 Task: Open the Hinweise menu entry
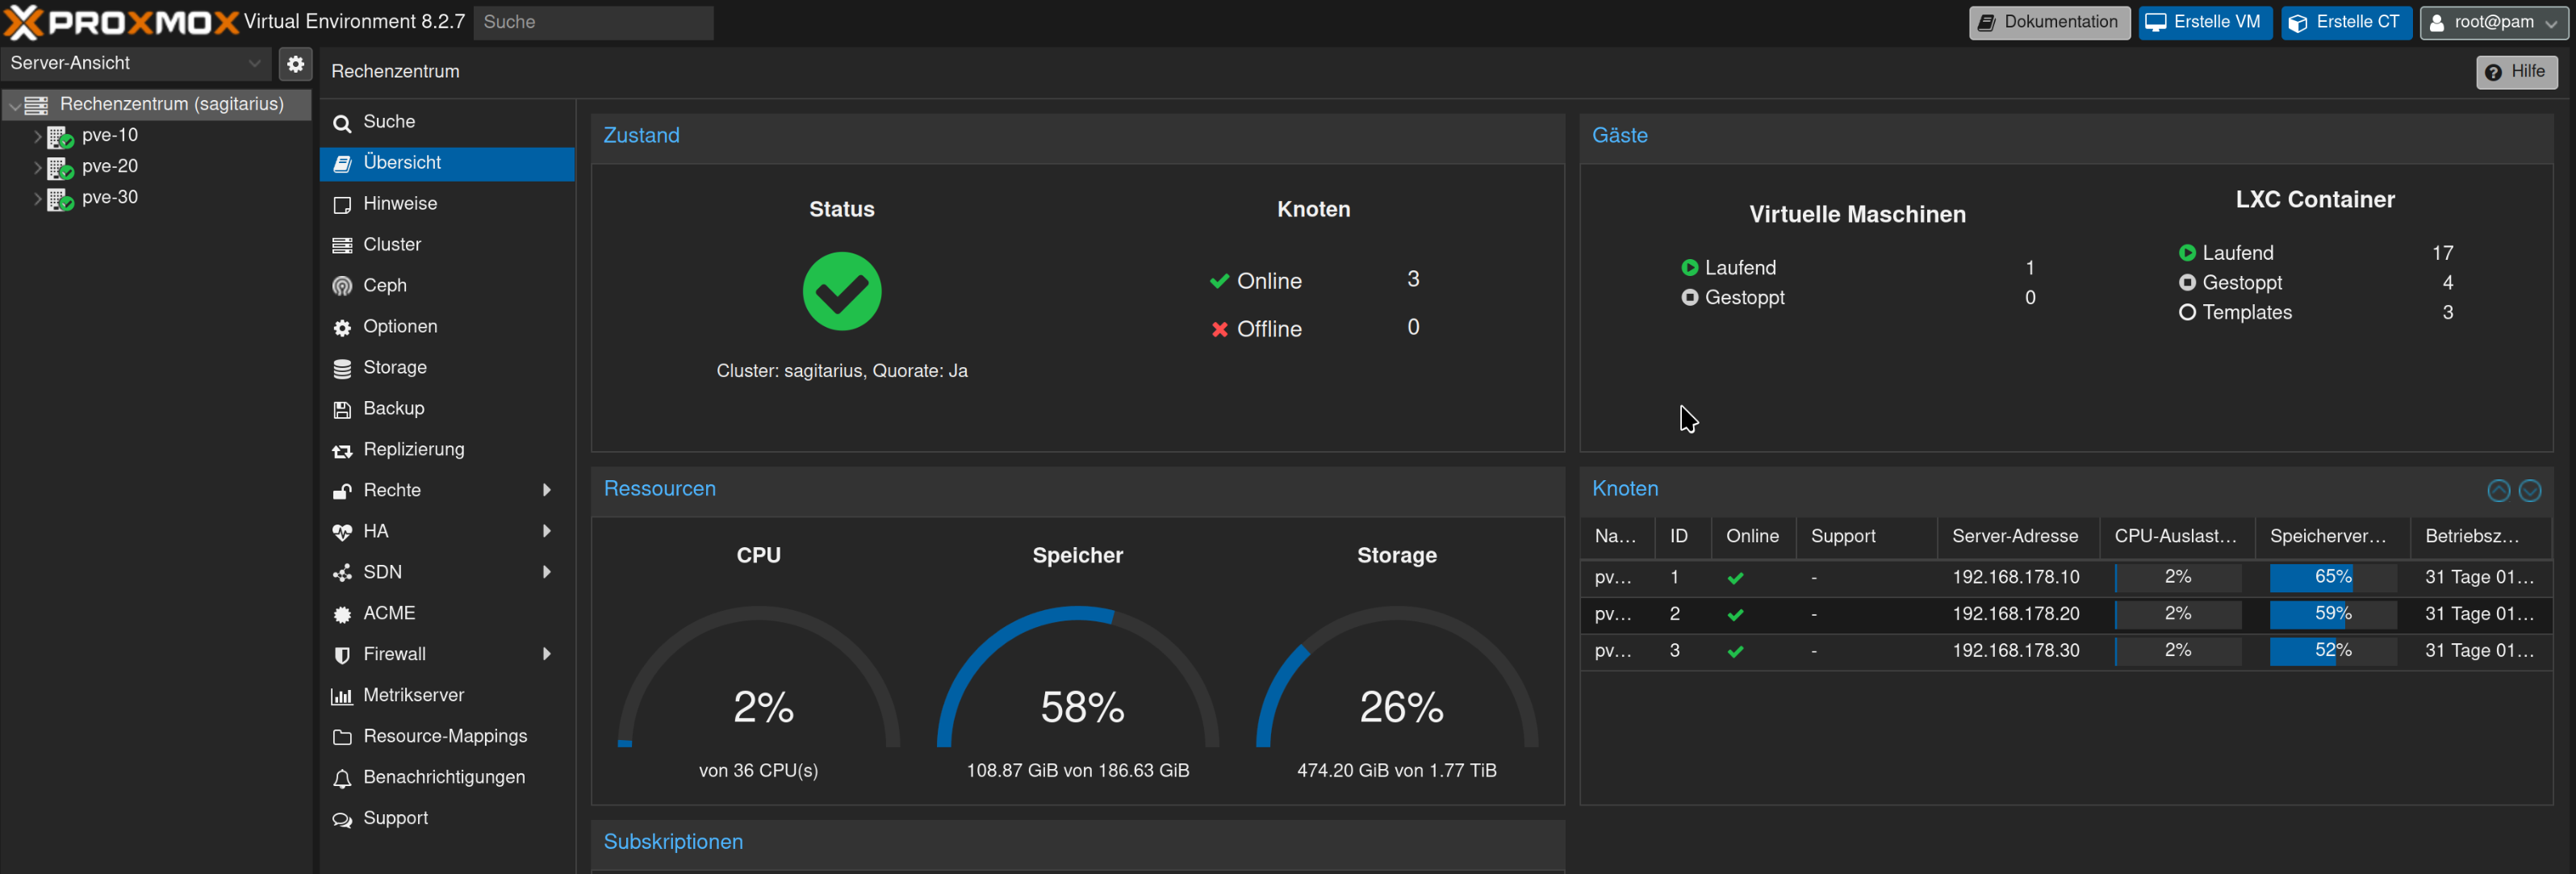(447, 204)
